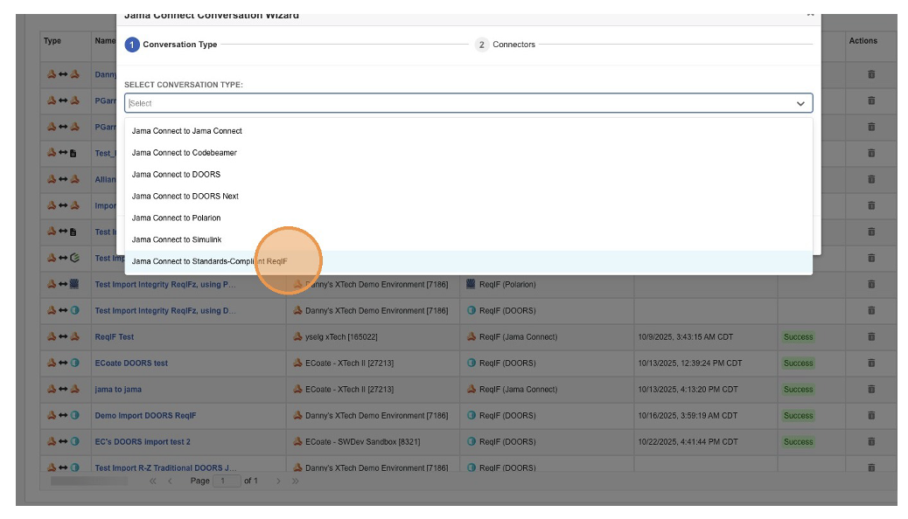Open Test Import R-Z Traditional DOORS link
Viewport: 908px width, 519px height.
pos(165,467)
